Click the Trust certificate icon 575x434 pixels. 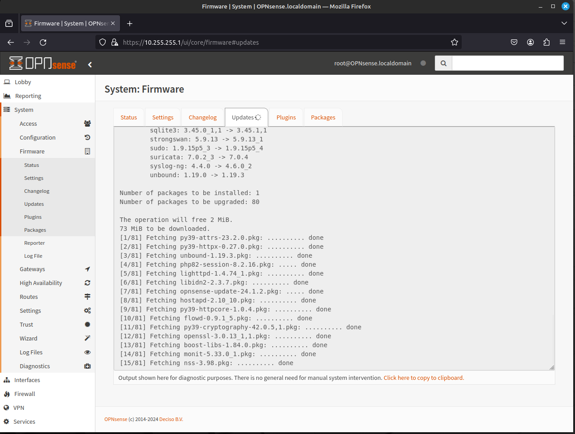(87, 324)
